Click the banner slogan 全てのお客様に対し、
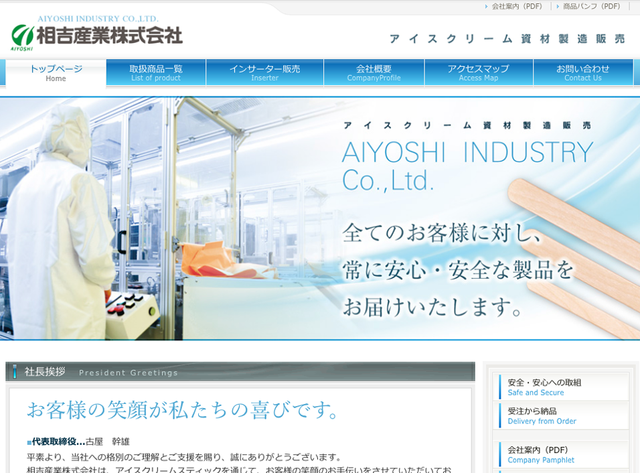Viewport: 640px width, 473px height. click(x=443, y=233)
